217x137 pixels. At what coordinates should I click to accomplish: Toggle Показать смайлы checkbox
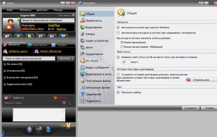118,93
